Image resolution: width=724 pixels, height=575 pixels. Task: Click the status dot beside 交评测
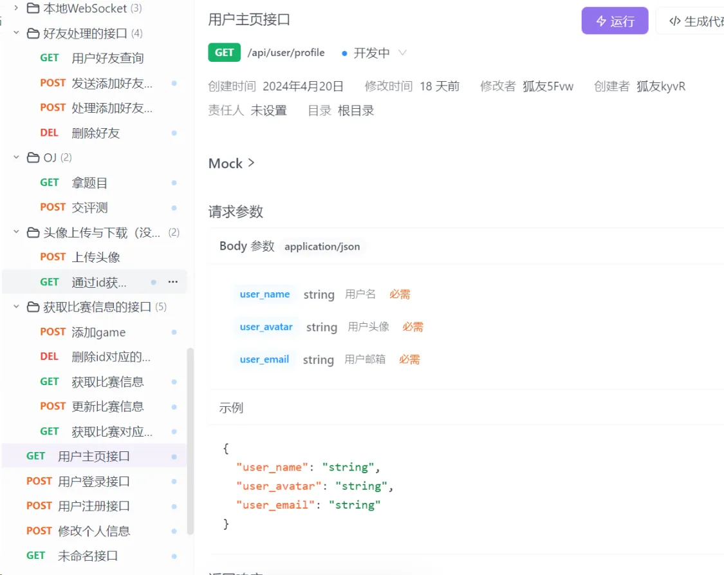[174, 208]
